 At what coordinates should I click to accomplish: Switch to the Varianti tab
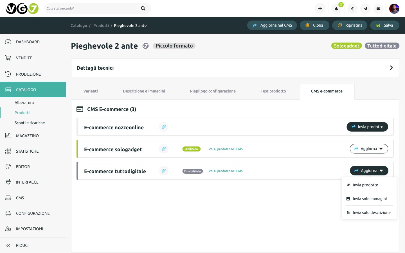pyautogui.click(x=91, y=91)
